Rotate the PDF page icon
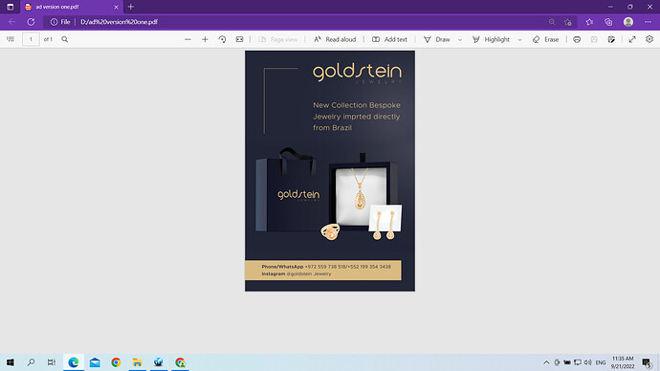The width and height of the screenshot is (660, 371). 222,39
